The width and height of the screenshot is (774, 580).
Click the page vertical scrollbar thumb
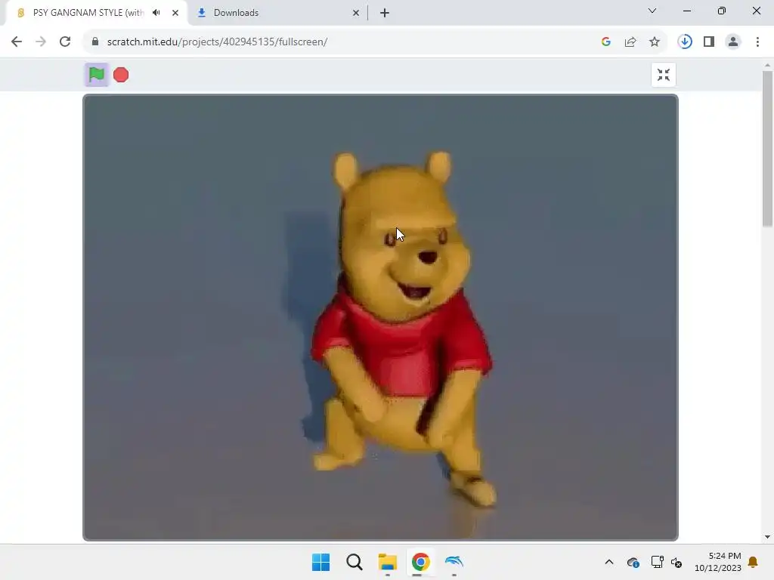(768, 148)
